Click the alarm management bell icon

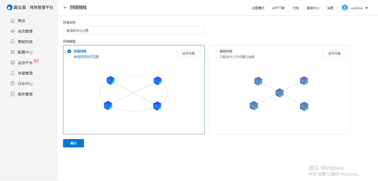12,73
